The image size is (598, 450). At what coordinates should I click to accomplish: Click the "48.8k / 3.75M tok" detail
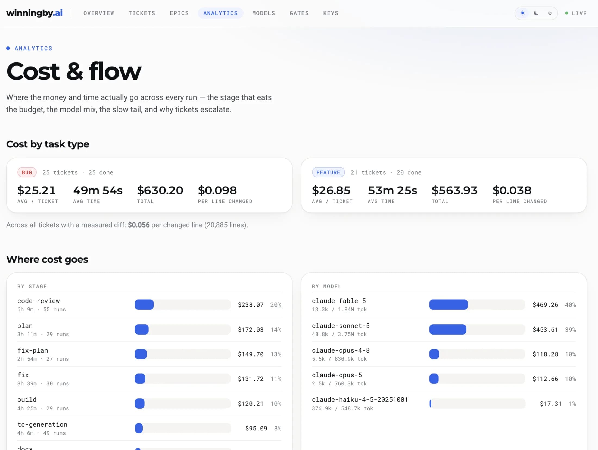[339, 334]
